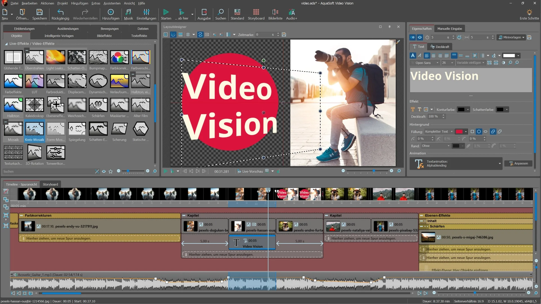The width and height of the screenshot is (541, 304).
Task: Open the Assistenten menu
Action: point(112,3)
